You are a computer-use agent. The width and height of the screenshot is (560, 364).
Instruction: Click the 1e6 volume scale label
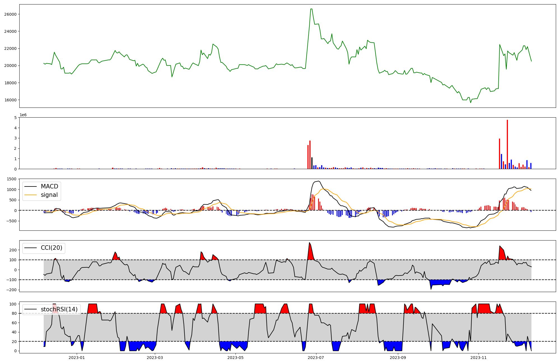[x=23, y=115]
